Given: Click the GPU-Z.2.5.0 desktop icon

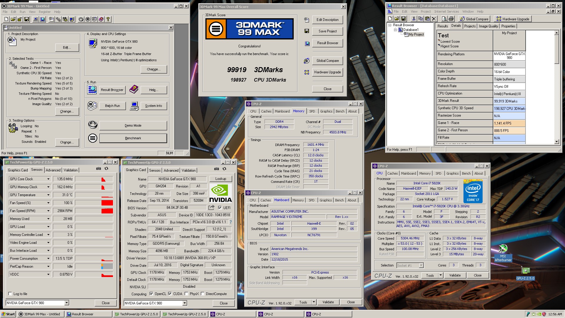Looking at the screenshot, I should click(x=525, y=273).
